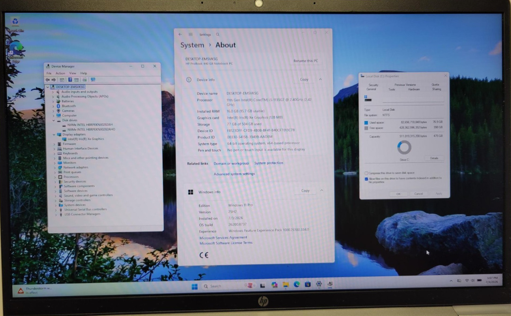Screen dimensions: 511x316
Task: Click Back arrow in Device Manager toolbar
Action: 48,80
